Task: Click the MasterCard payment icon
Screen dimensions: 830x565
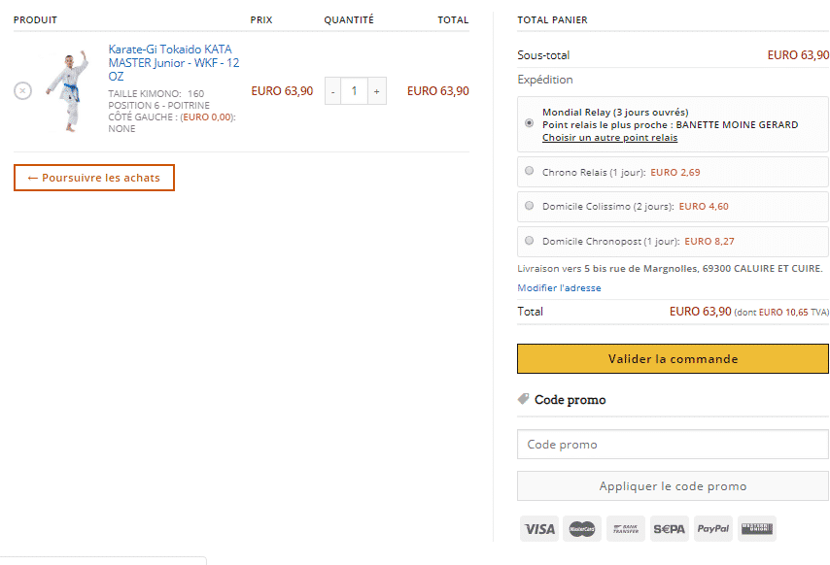Action: 582,528
